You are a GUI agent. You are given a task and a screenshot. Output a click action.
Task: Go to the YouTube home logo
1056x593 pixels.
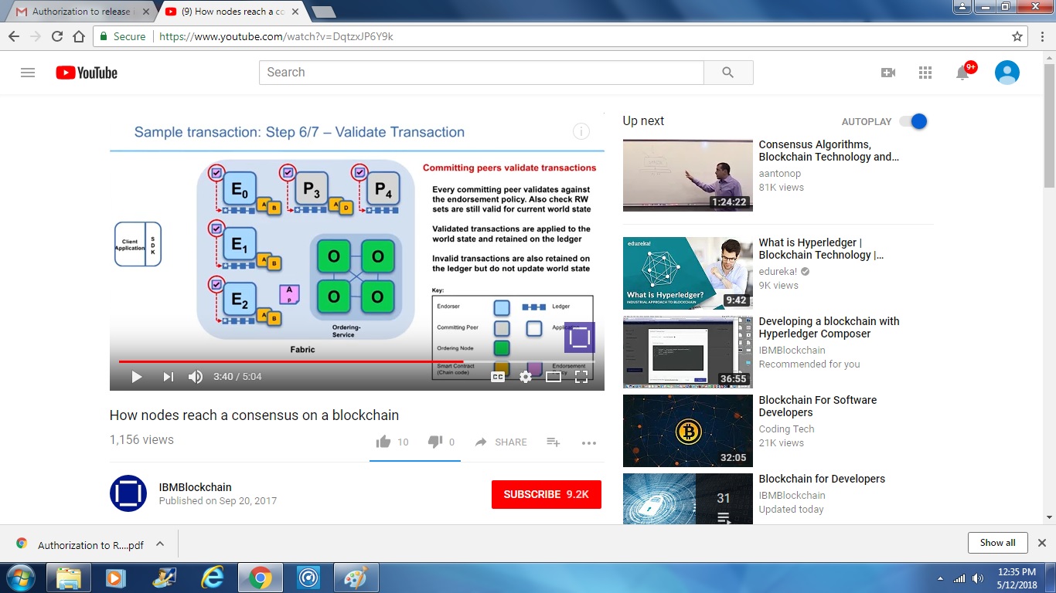point(87,73)
